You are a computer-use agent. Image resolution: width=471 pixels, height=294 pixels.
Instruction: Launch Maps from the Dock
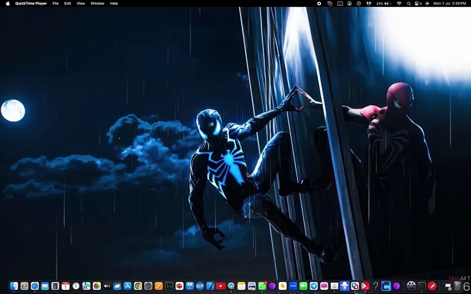(x=86, y=286)
